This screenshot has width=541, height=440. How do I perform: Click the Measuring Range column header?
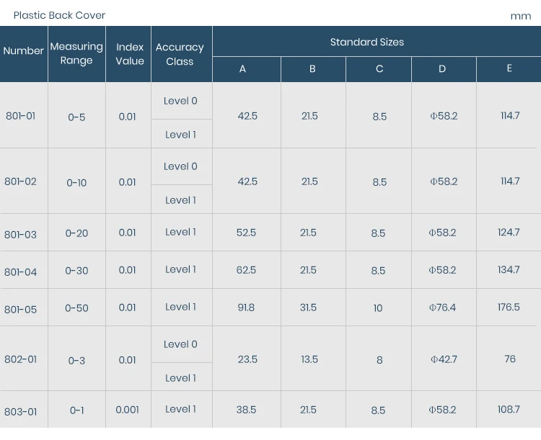point(76,53)
